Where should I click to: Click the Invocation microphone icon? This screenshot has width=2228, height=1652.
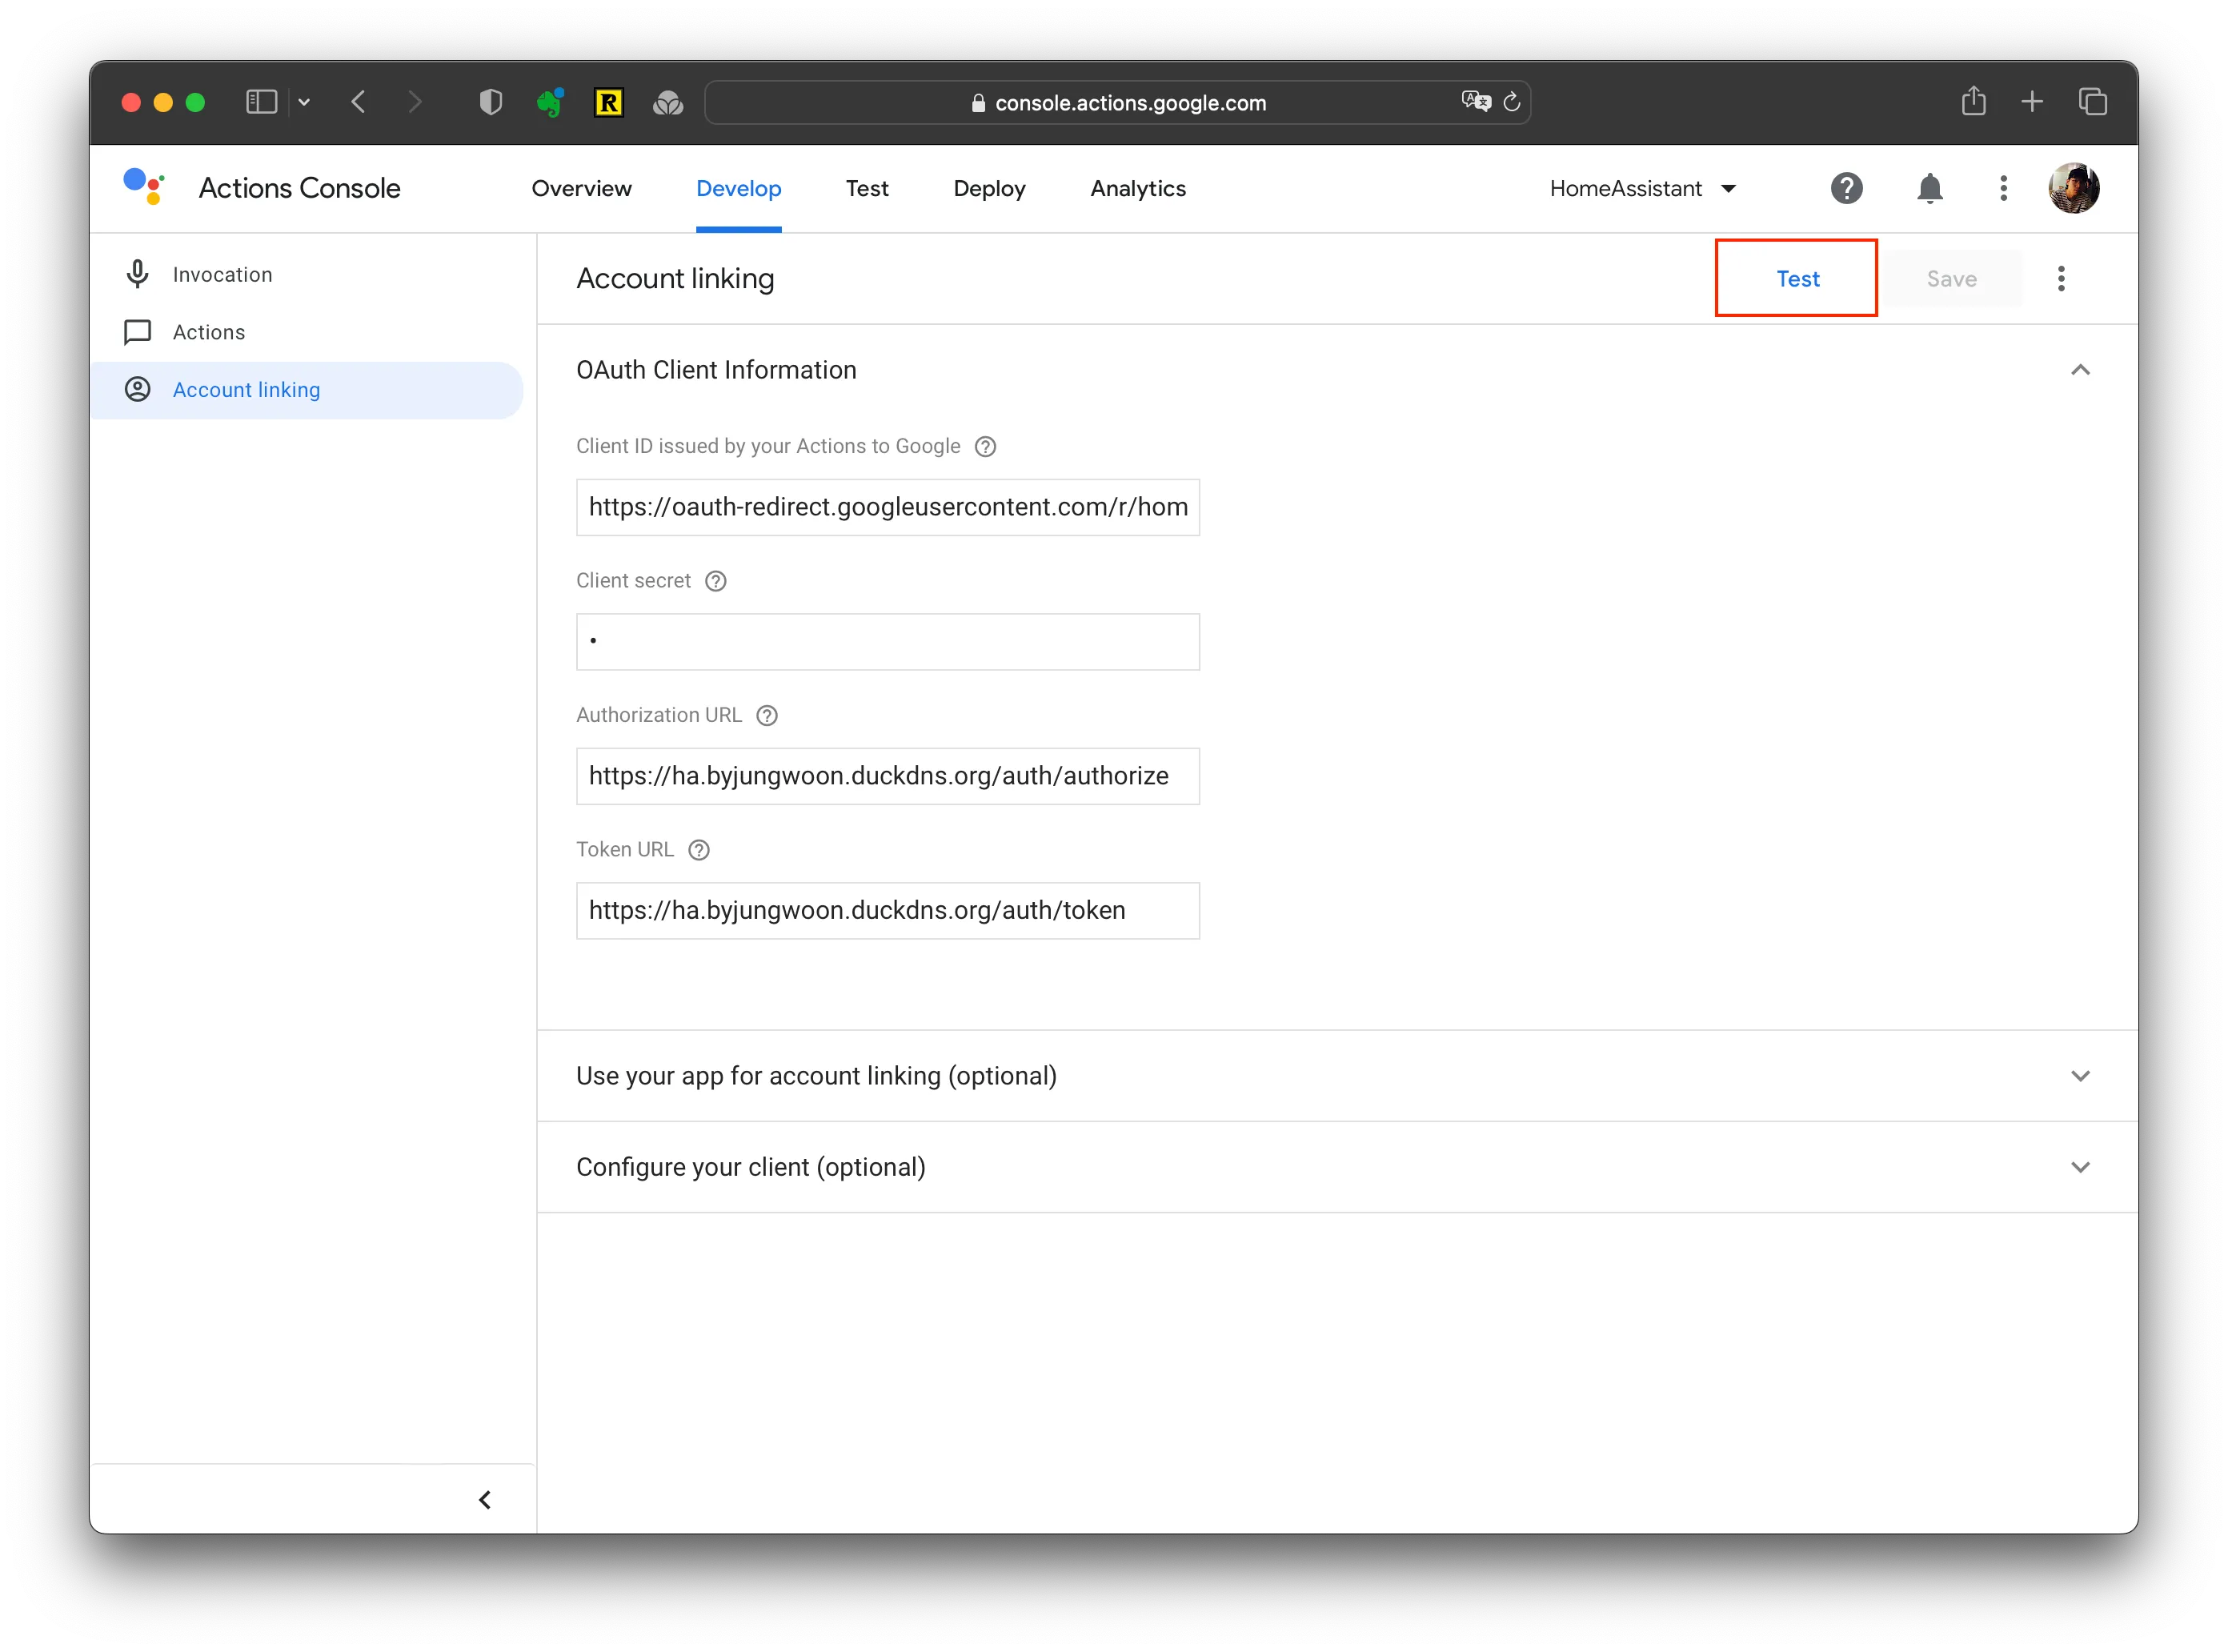tap(138, 274)
